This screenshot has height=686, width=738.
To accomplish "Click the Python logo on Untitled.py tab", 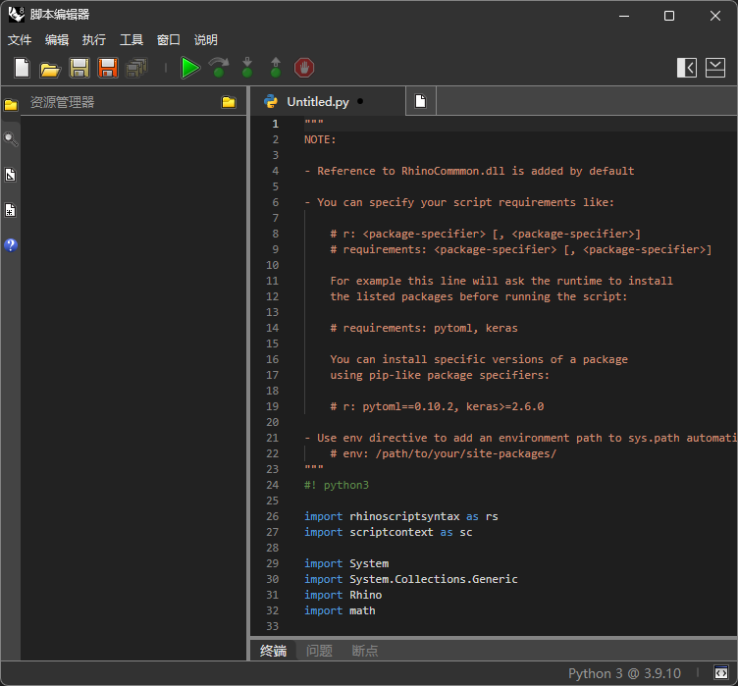I will tap(271, 101).
